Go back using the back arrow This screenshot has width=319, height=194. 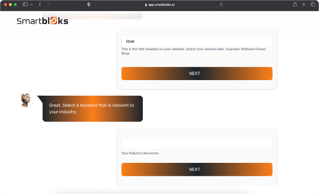tap(40, 4)
